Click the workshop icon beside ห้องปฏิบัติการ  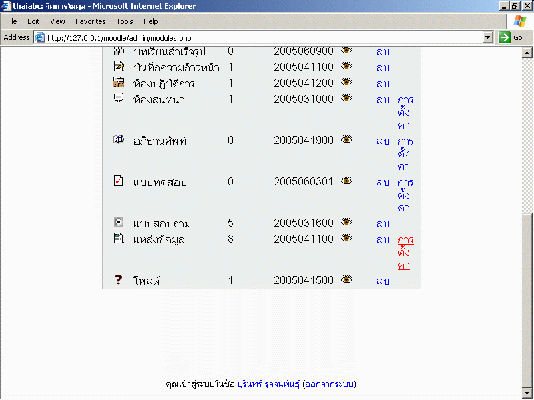(x=119, y=83)
